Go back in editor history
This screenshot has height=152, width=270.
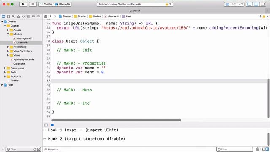[x=51, y=16]
